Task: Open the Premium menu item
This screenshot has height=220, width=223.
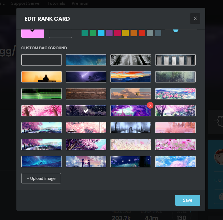Action: tap(80, 3)
